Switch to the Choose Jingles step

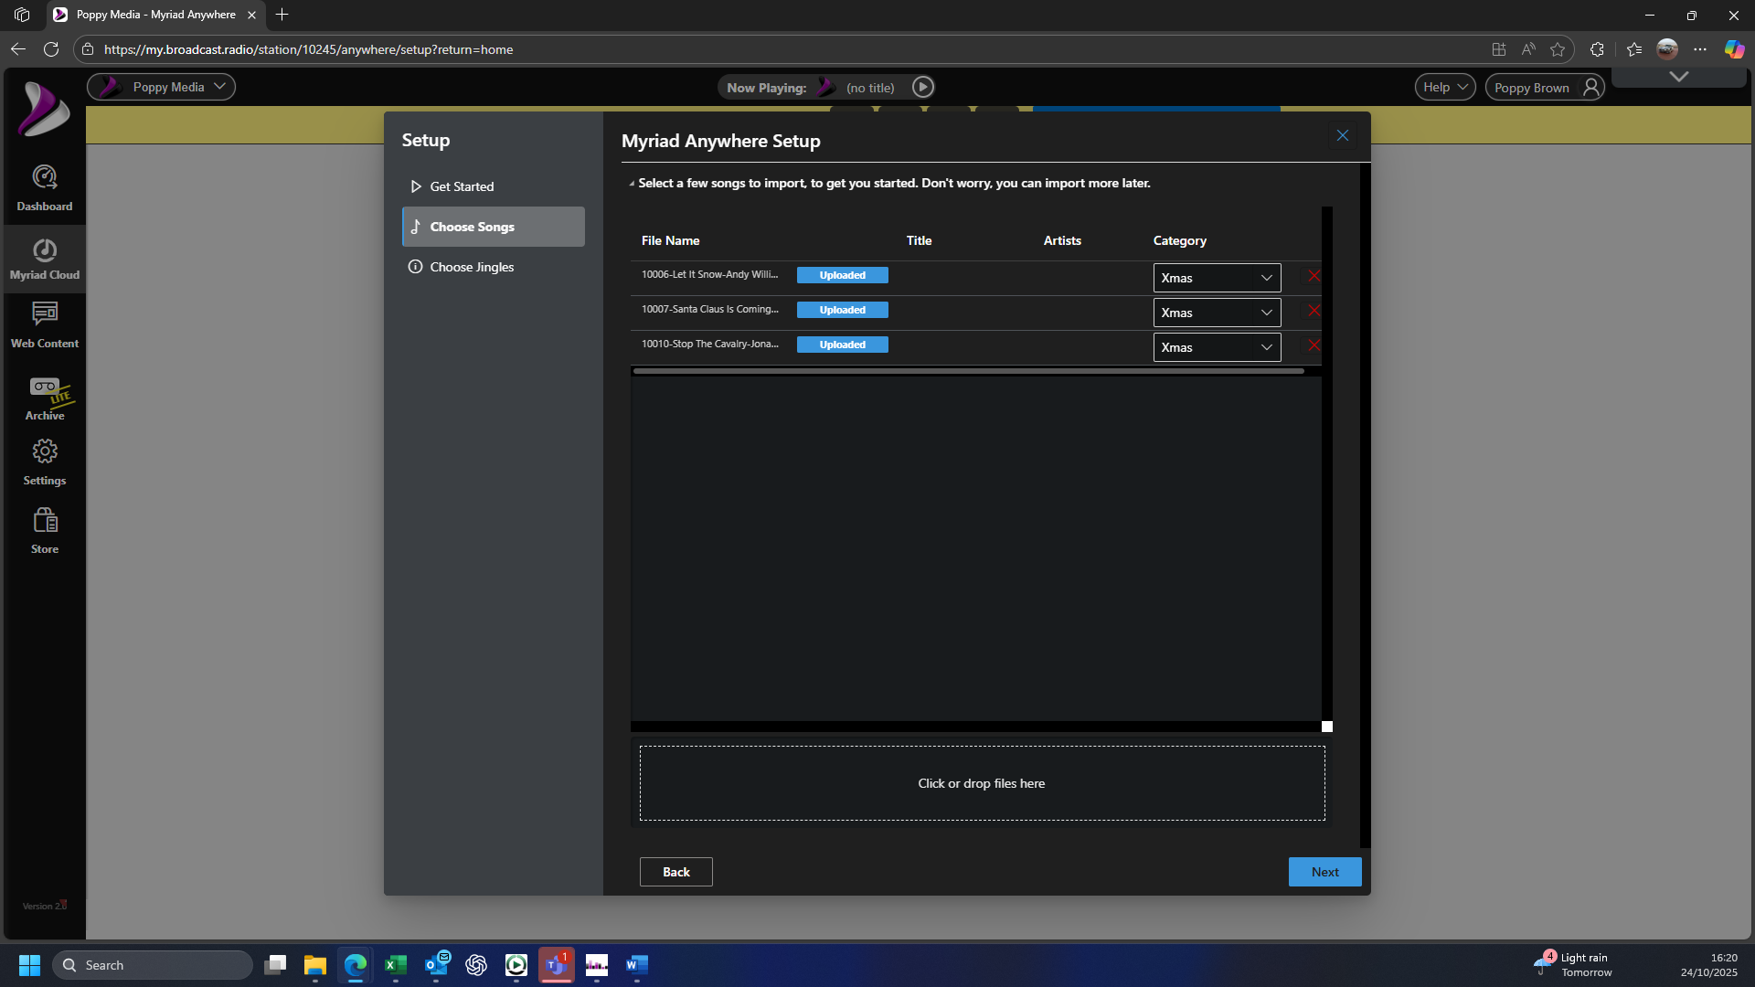[472, 267]
